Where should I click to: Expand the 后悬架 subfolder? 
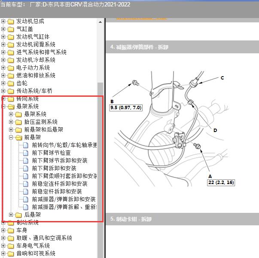11,215
